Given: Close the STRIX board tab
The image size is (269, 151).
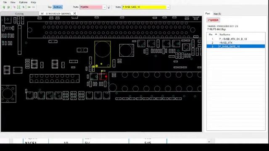Looking at the screenshot, I should (75, 13).
